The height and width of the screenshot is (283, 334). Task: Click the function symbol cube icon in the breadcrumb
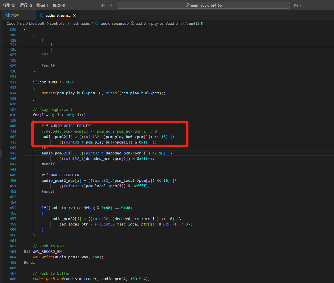point(133,23)
